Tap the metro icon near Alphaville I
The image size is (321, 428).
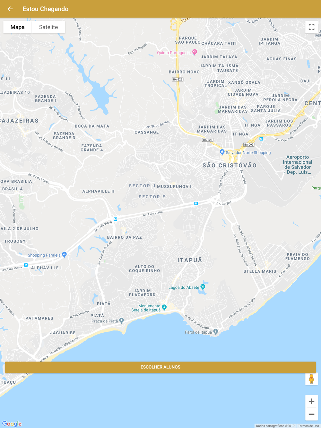(26, 265)
